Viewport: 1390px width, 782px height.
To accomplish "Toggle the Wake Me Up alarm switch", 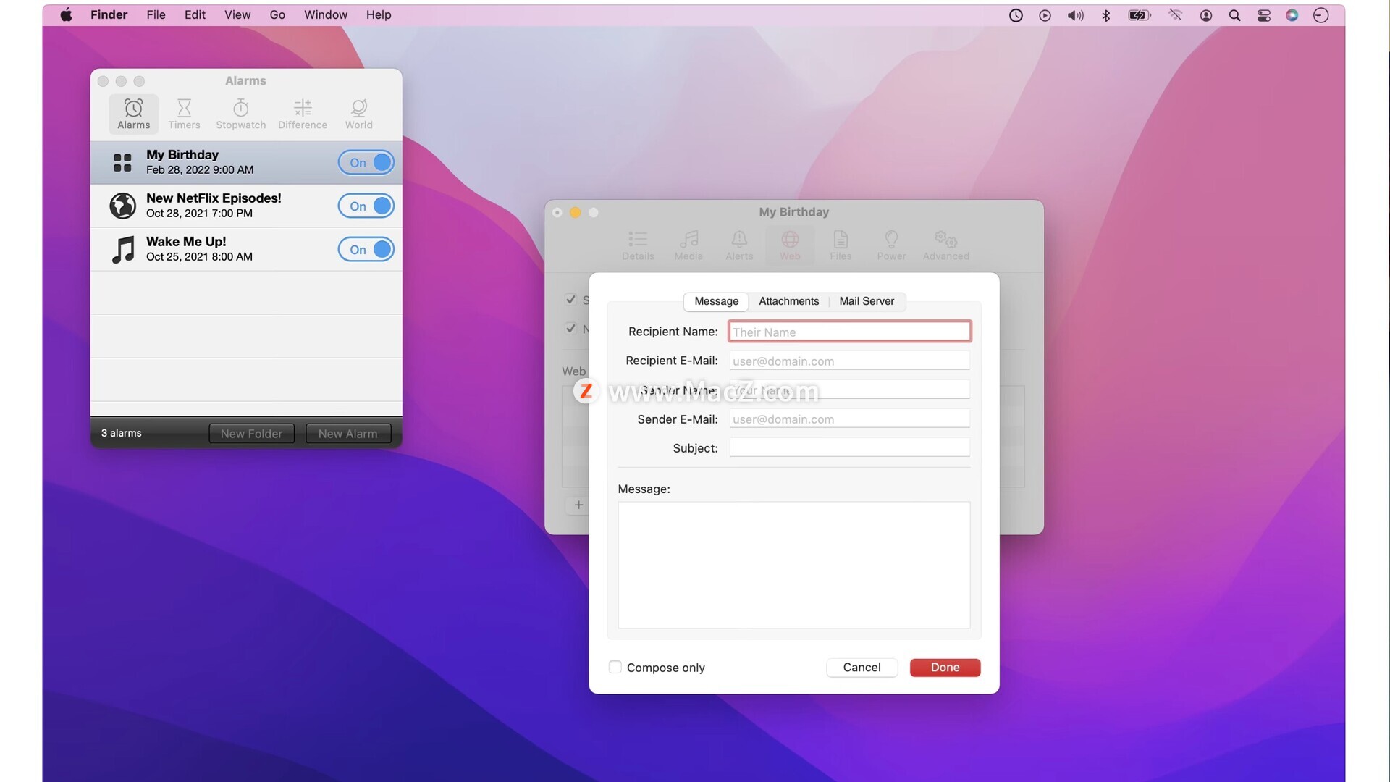I will 366,249.
